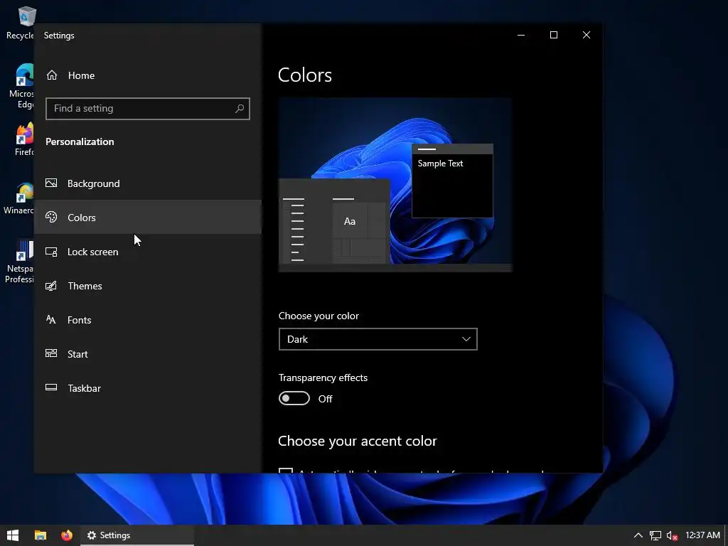Click the Colors page title
This screenshot has height=546, width=728.
[x=305, y=75]
